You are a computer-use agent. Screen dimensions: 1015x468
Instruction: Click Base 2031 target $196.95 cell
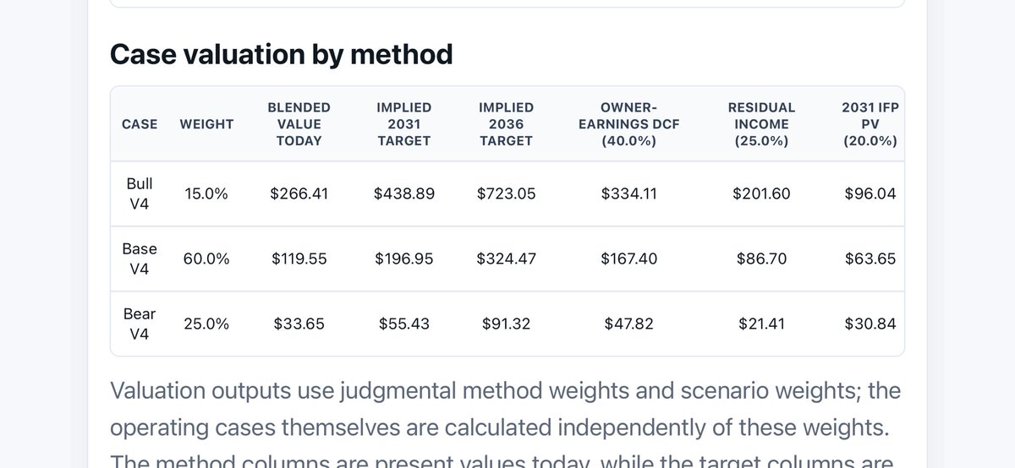point(403,258)
